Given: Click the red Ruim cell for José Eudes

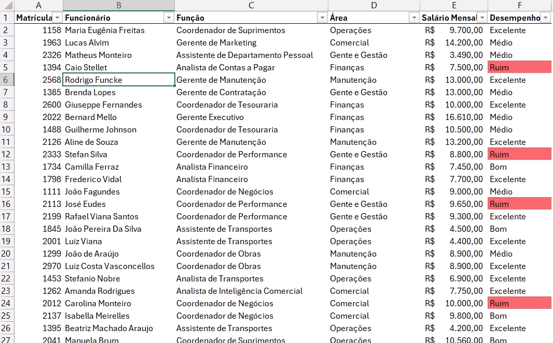Looking at the screenshot, I should point(519,204).
